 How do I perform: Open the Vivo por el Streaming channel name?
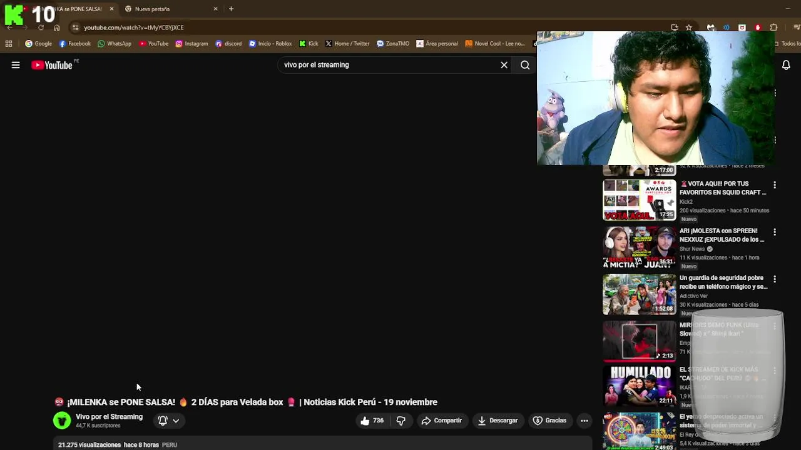(109, 417)
